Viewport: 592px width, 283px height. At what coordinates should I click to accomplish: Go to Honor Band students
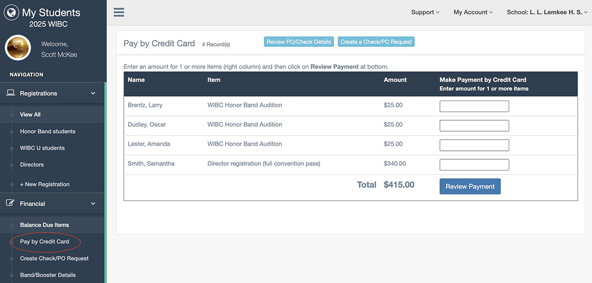[x=47, y=132]
